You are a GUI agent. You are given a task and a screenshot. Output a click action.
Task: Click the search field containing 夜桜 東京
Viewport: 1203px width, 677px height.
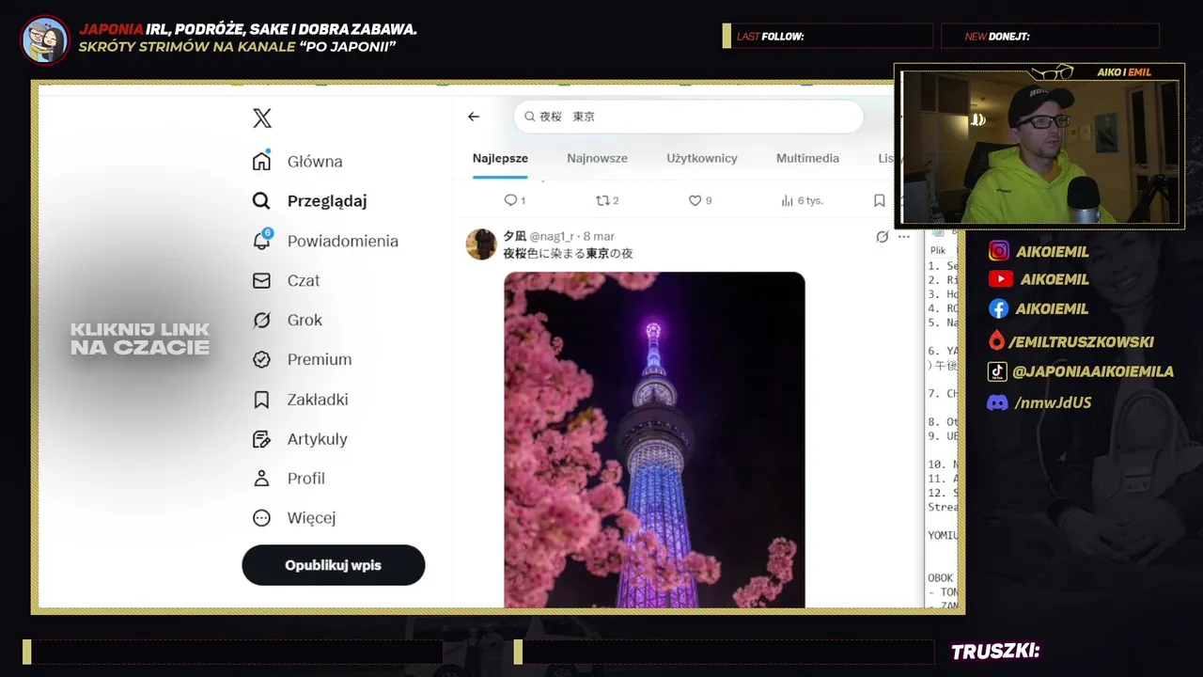click(x=688, y=117)
